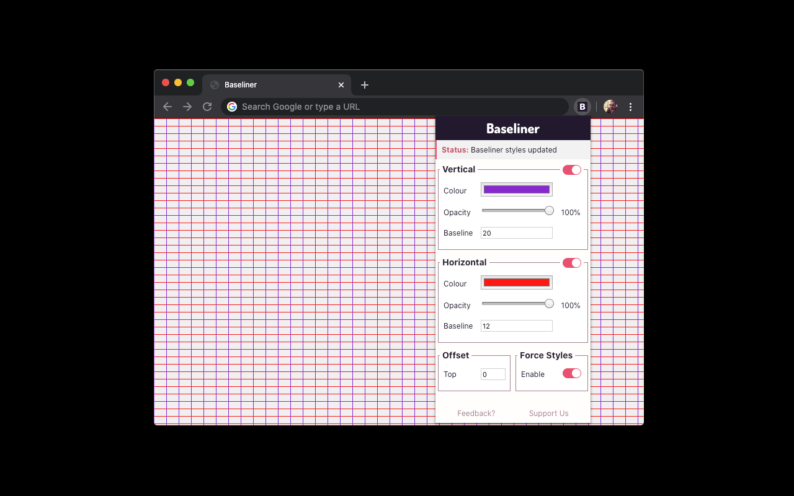Toggle the Force Styles Enable switch
Image resolution: width=794 pixels, height=496 pixels.
point(572,373)
